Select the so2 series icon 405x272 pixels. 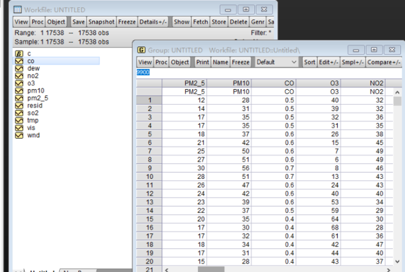click(19, 113)
